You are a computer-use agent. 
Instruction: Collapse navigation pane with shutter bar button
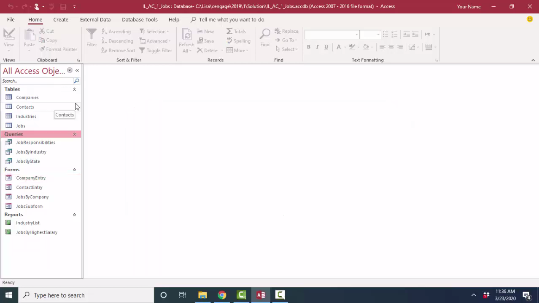point(77,71)
